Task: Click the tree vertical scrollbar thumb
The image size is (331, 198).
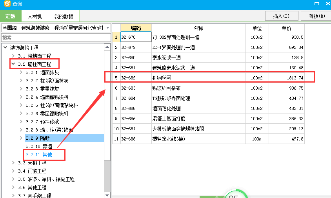Action: click(107, 105)
